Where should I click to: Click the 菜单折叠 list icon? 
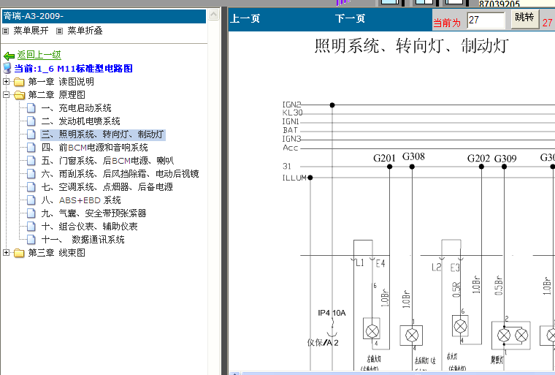[59, 31]
